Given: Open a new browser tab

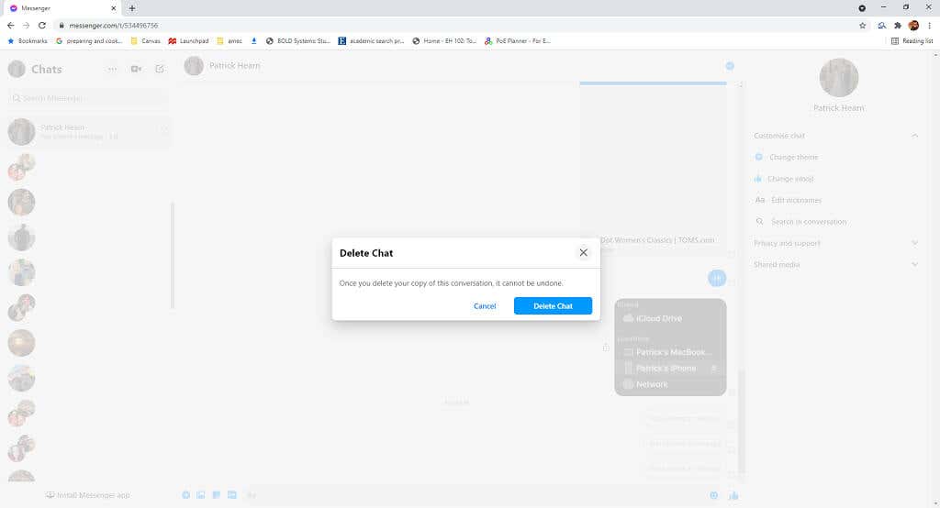Looking at the screenshot, I should [131, 8].
